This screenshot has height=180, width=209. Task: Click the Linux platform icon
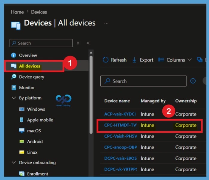[x=21, y=152]
